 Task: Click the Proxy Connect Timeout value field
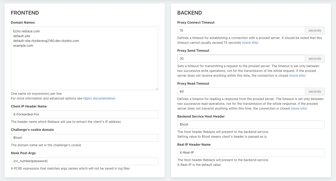[241, 31]
